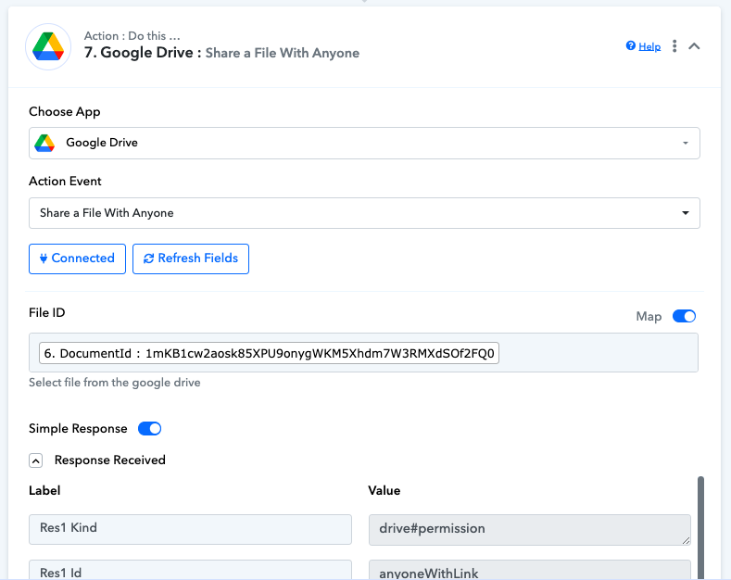Click the 'Response Received' heading text
The height and width of the screenshot is (580, 731).
click(110, 460)
